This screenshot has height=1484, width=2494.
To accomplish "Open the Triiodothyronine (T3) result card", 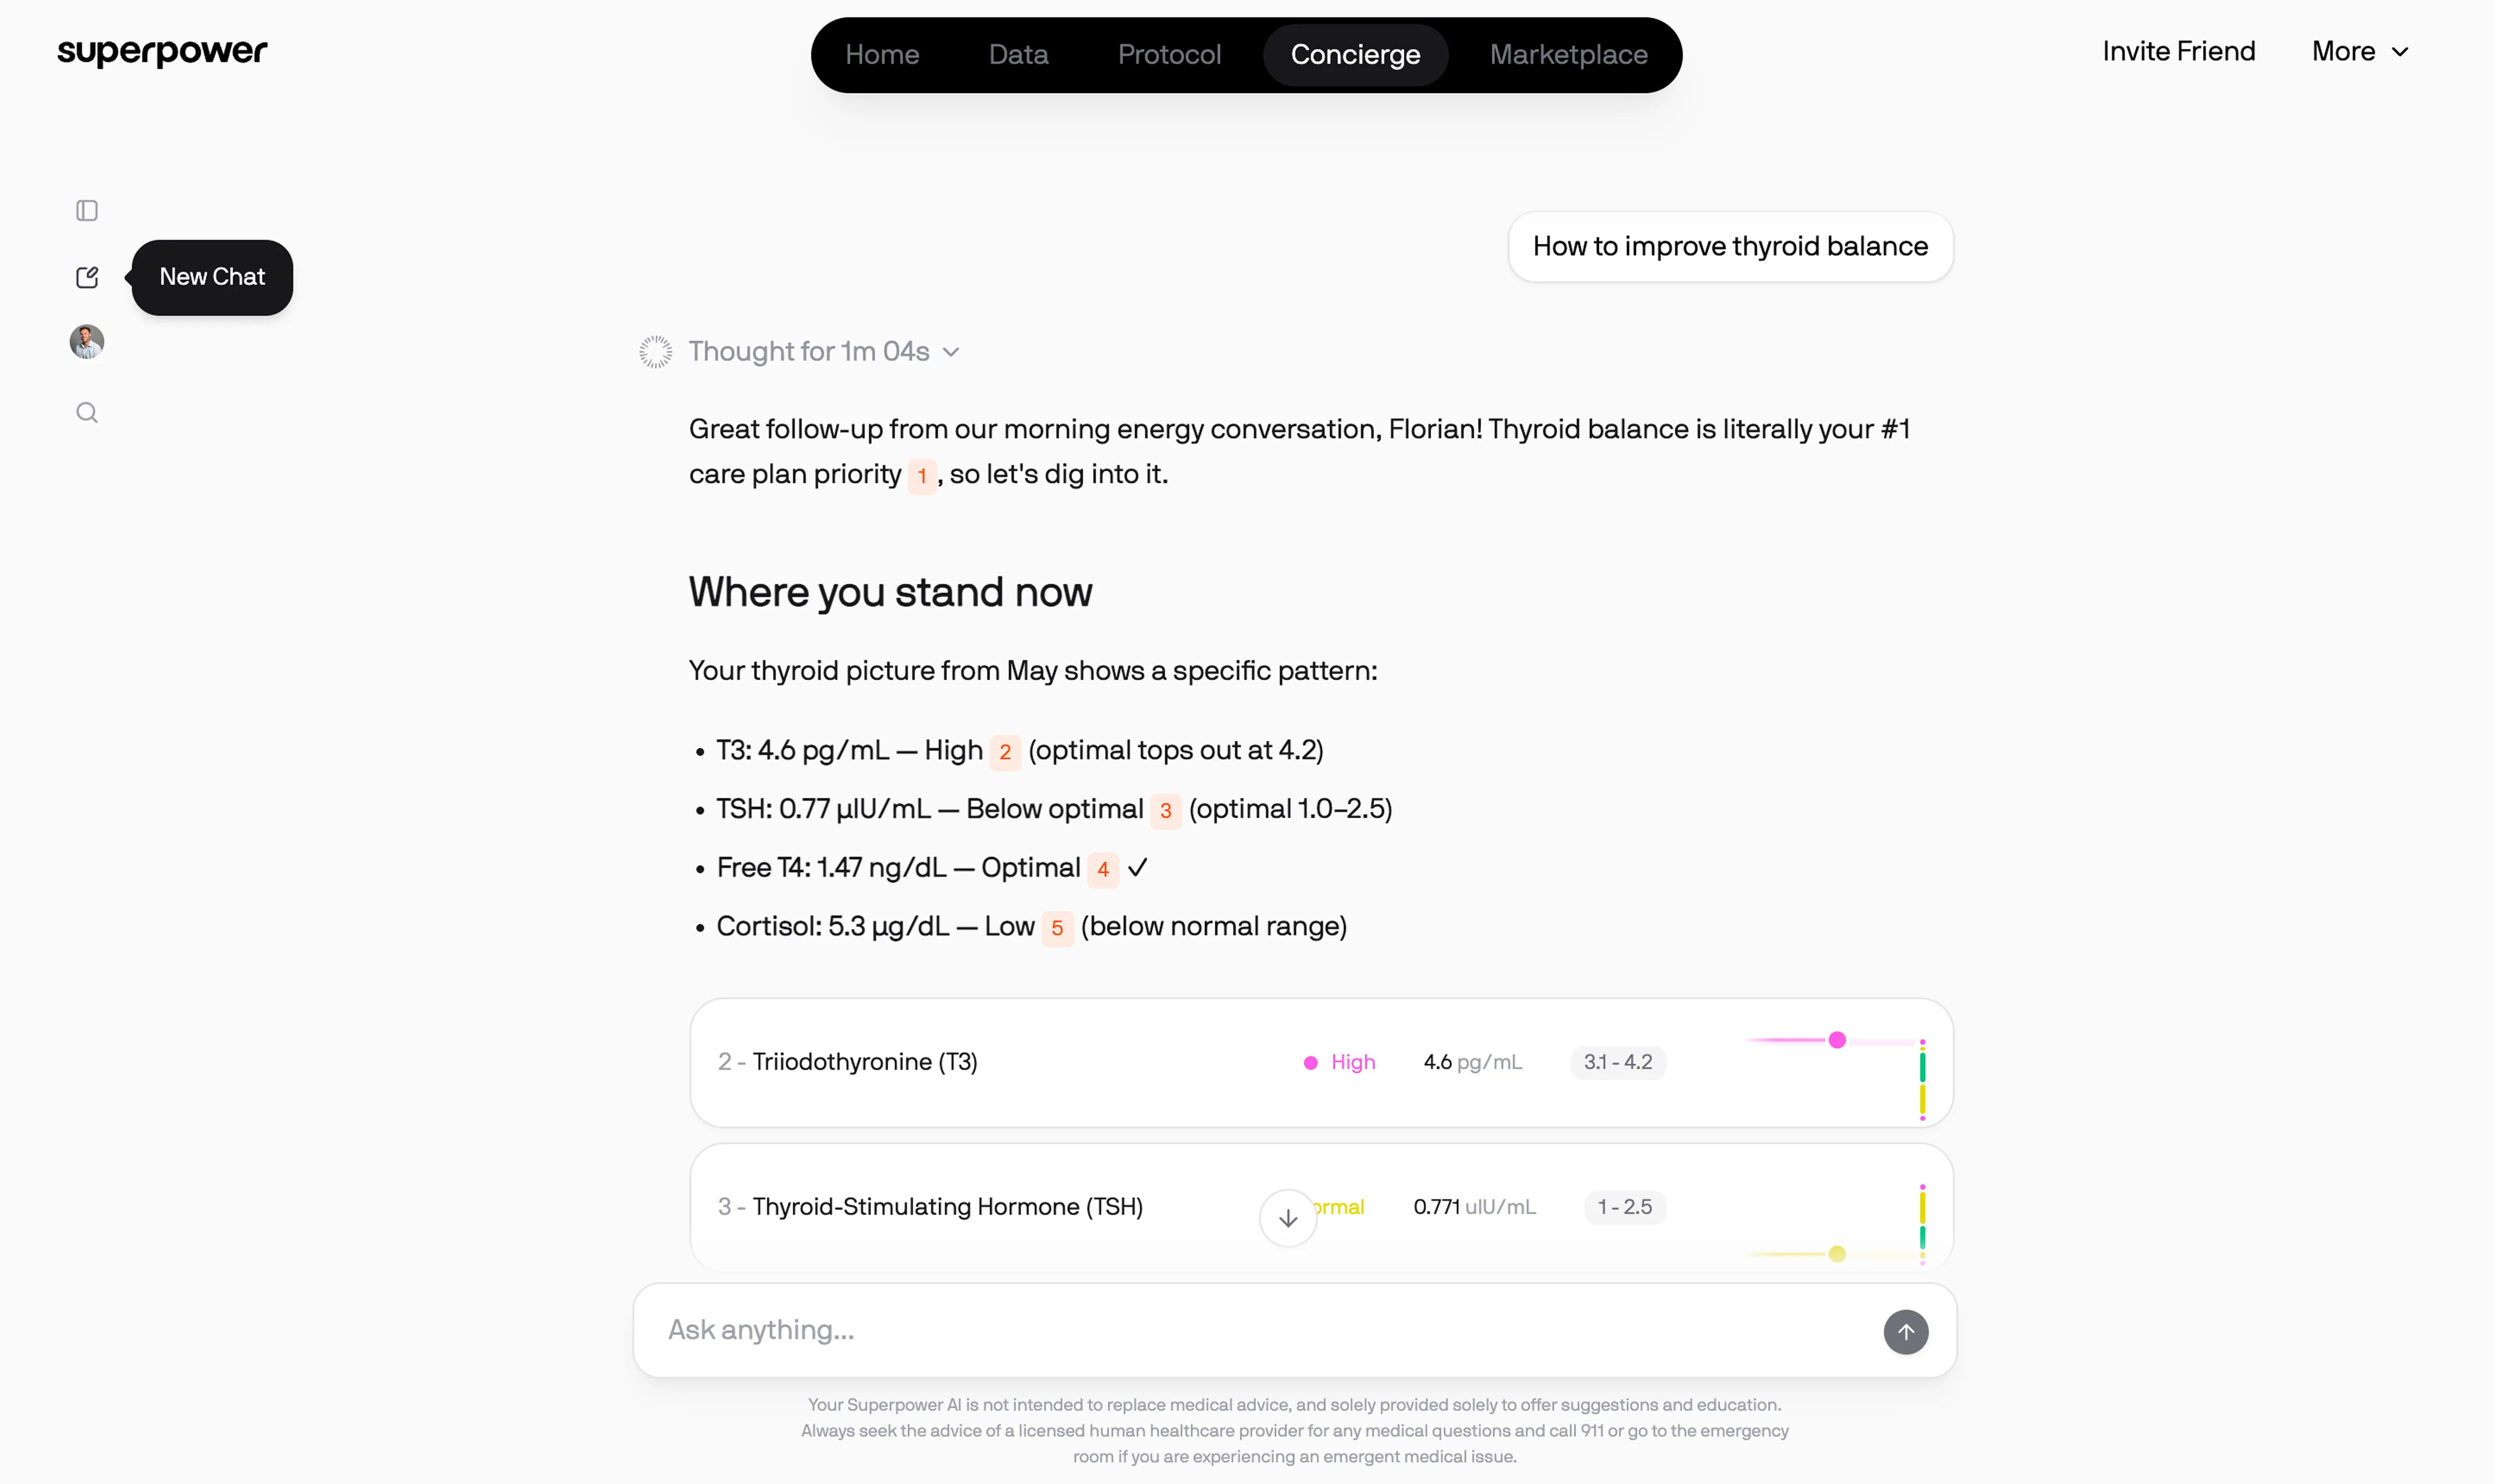I will 1001,1062.
